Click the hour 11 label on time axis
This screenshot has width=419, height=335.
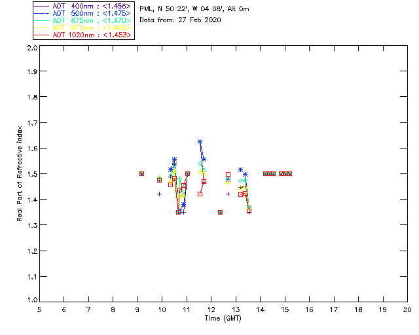click(x=187, y=309)
